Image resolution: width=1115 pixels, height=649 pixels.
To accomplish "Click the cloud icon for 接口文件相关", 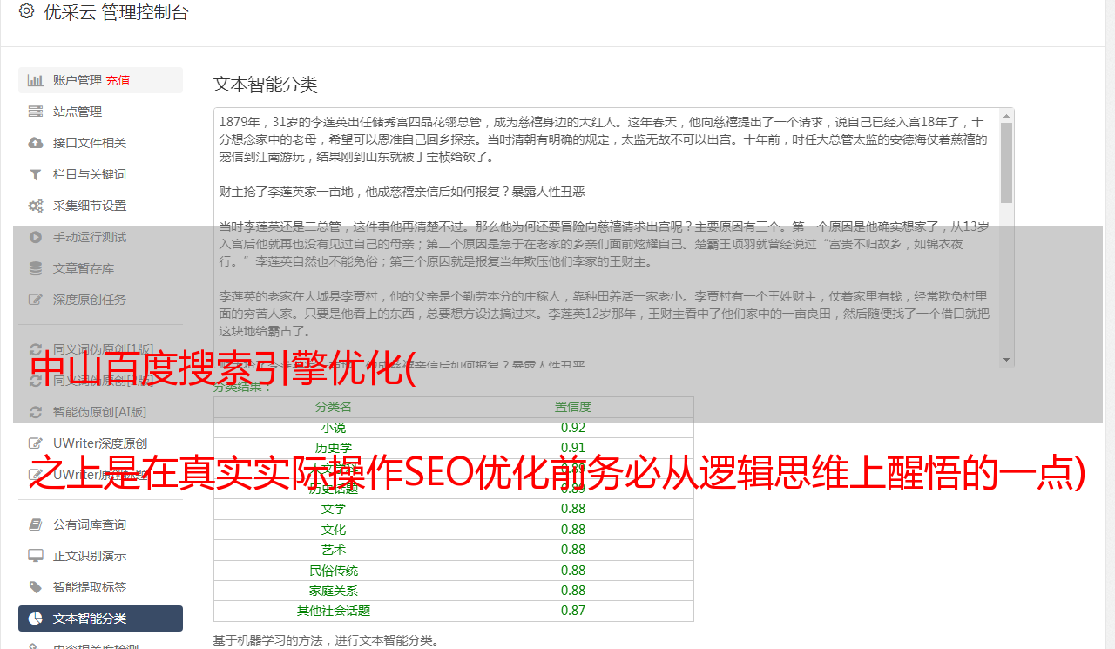I will [36, 143].
